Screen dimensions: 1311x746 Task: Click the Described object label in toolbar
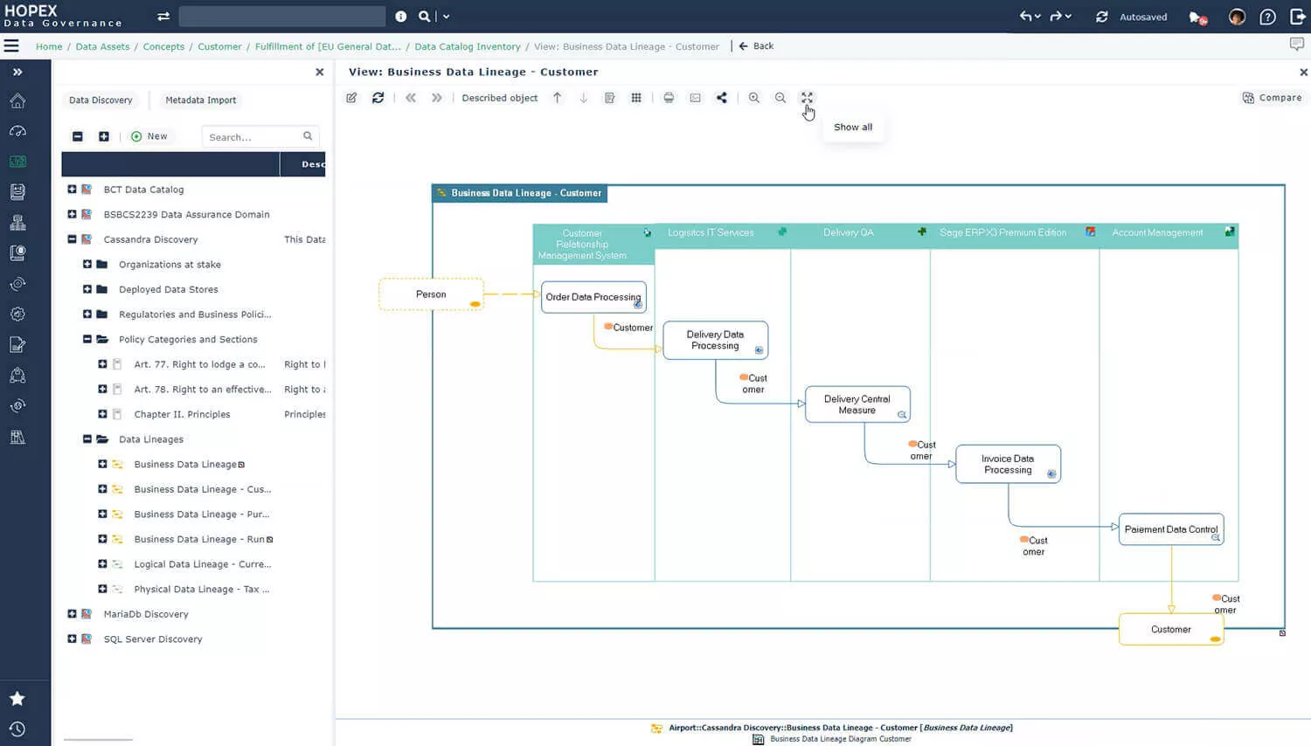click(500, 98)
